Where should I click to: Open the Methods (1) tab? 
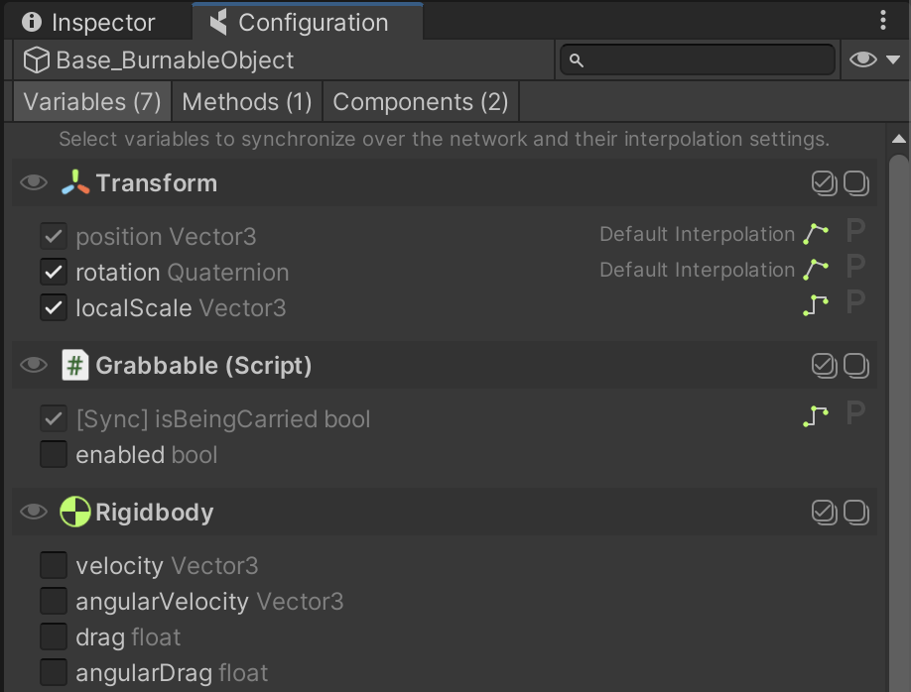click(247, 102)
